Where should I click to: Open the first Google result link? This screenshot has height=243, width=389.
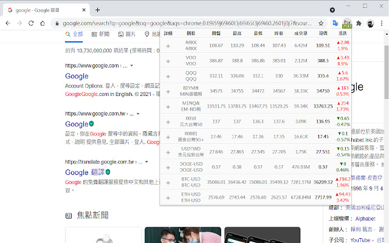pos(77,76)
